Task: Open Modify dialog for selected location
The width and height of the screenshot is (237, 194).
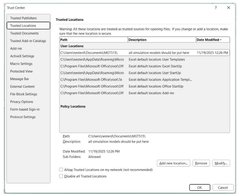Action: pyautogui.click(x=221, y=163)
